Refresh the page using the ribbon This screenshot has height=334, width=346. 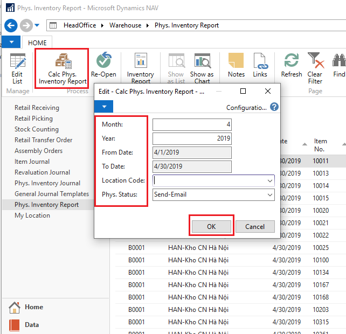pyautogui.click(x=291, y=65)
